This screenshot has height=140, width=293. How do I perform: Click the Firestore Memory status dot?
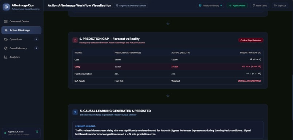pos(221,5)
